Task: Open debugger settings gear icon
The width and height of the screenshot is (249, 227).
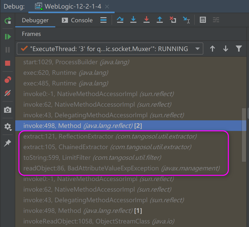Action: [8, 127]
